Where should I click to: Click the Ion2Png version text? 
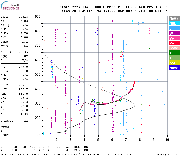tap(168, 154)
